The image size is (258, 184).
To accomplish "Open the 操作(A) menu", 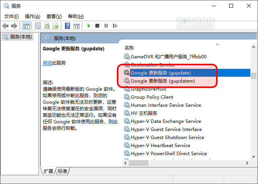I will (33, 17).
